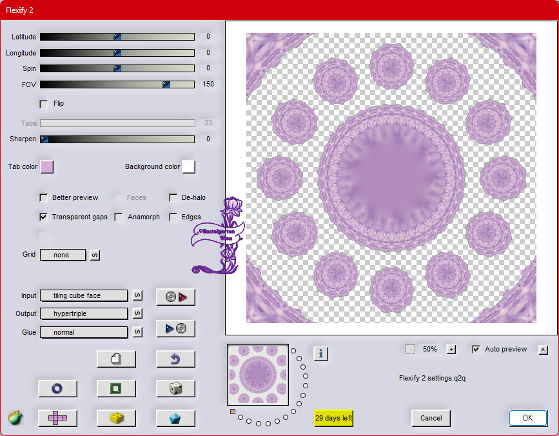Click the zoom in plus button
This screenshot has width=559, height=436.
coord(451,350)
